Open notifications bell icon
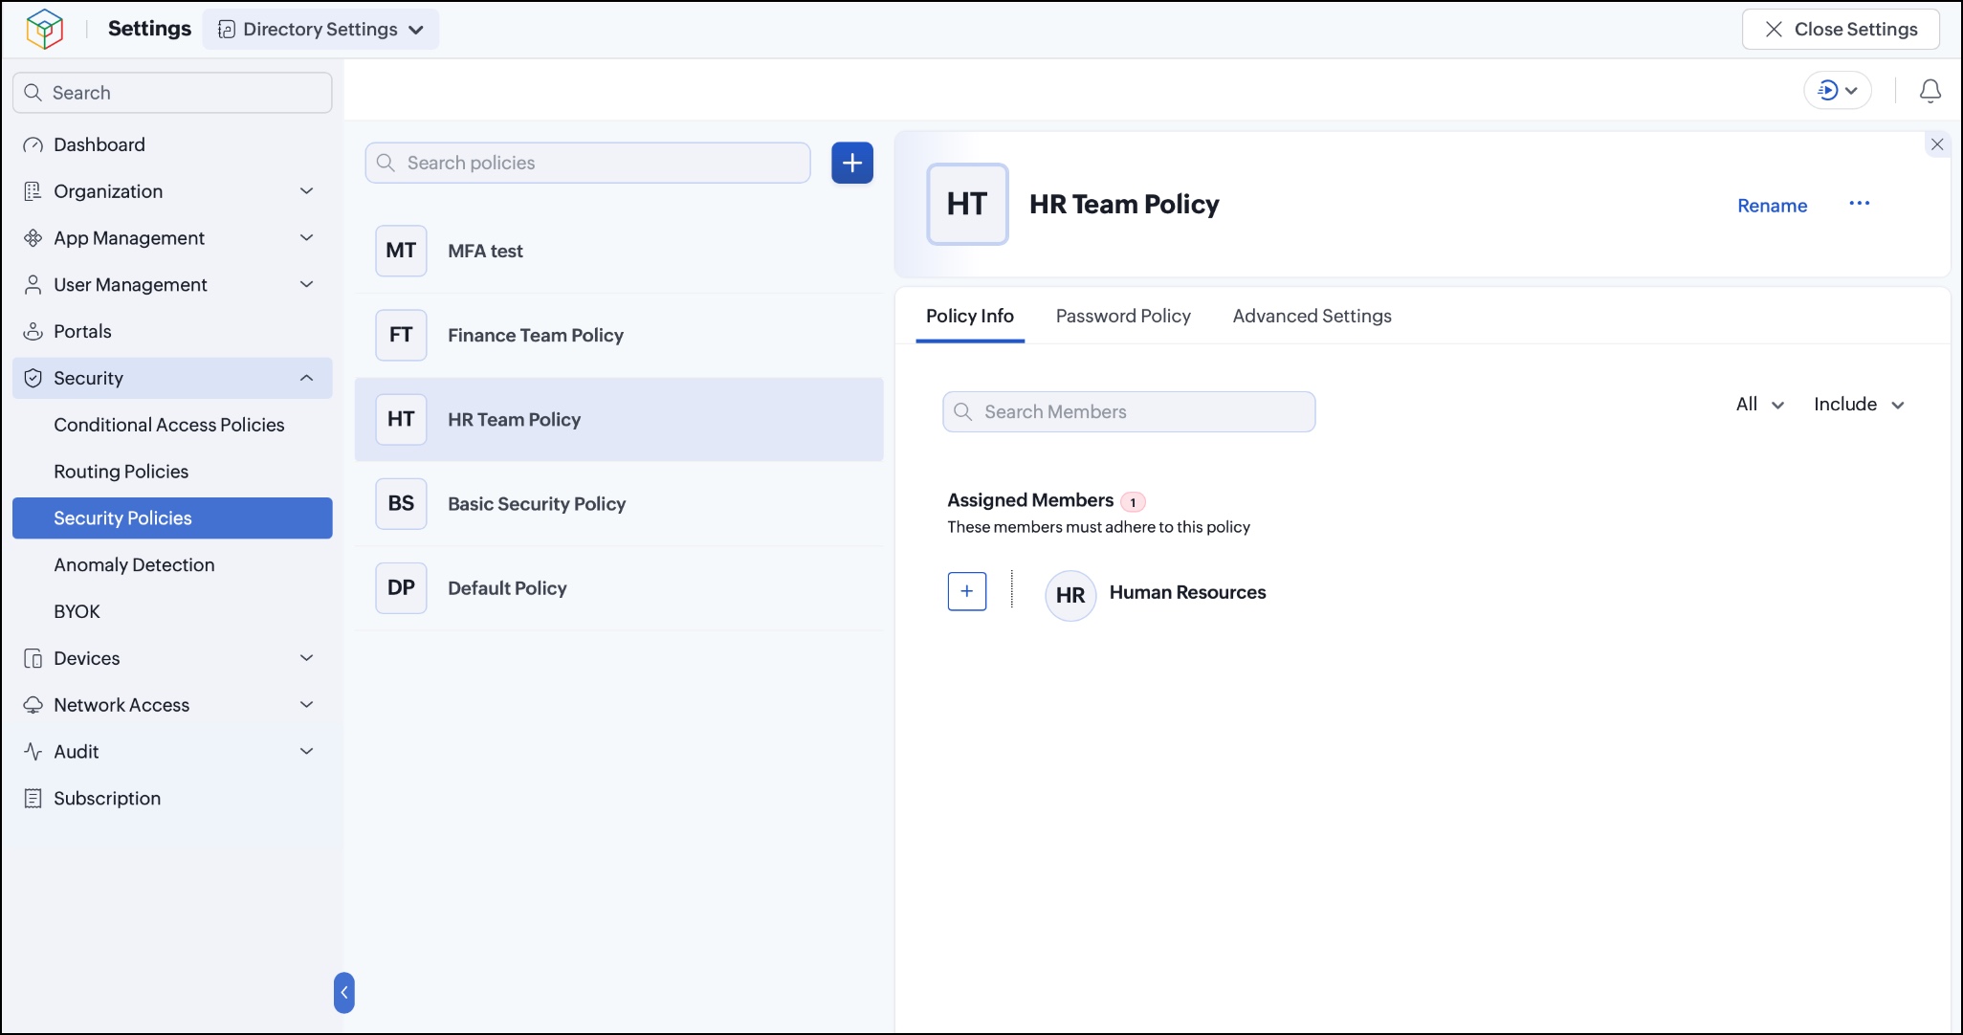The height and width of the screenshot is (1035, 1963). (1930, 91)
